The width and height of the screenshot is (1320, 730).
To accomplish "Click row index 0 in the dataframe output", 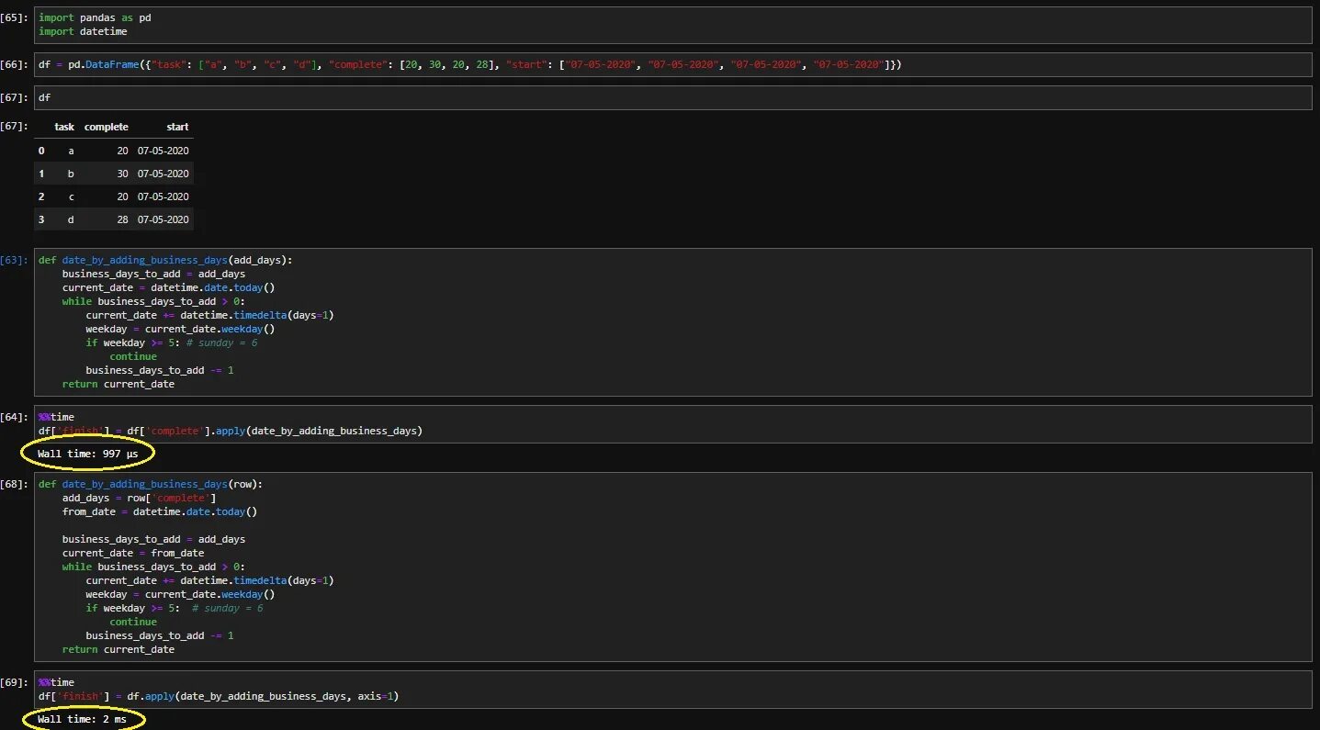I will pyautogui.click(x=41, y=150).
